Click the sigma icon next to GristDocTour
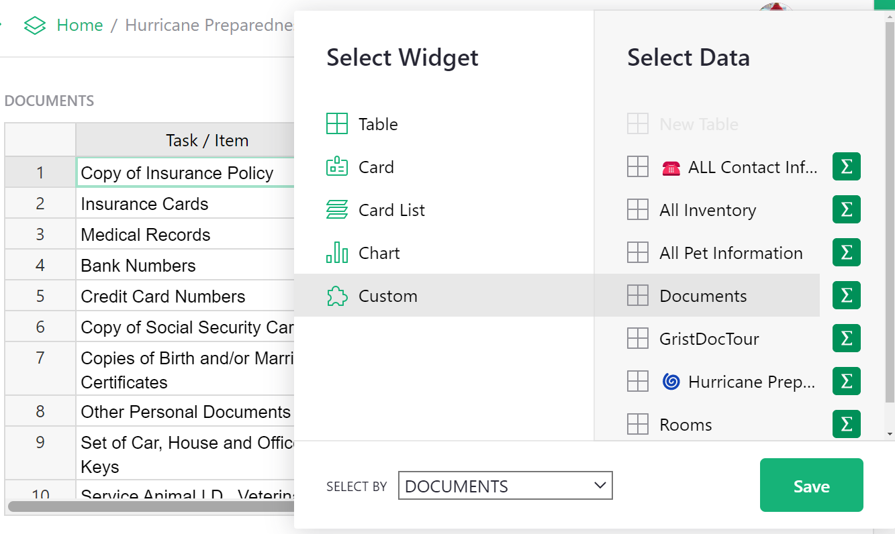Viewport: 895px width, 534px height. coord(846,338)
